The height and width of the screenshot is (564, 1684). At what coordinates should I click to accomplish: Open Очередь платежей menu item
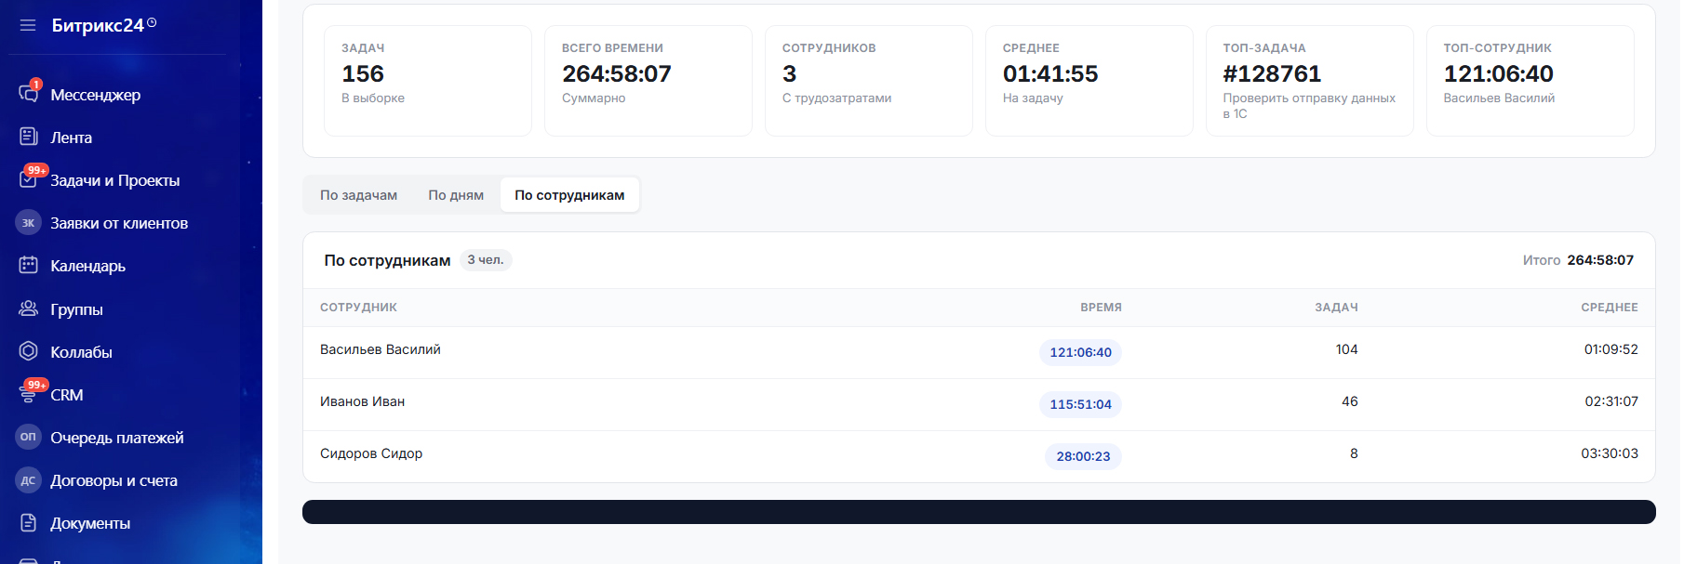117,438
